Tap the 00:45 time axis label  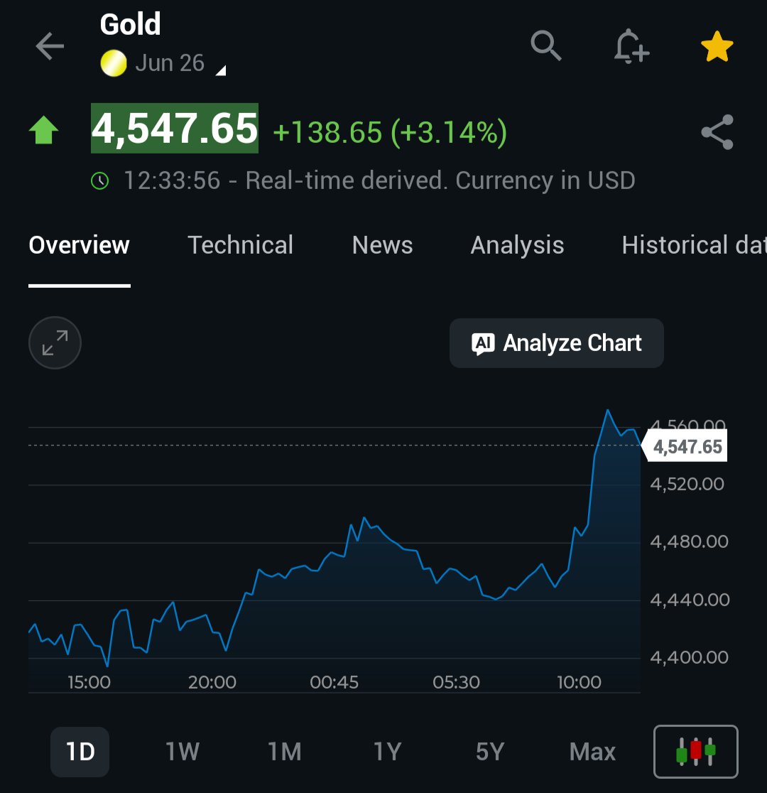(334, 682)
